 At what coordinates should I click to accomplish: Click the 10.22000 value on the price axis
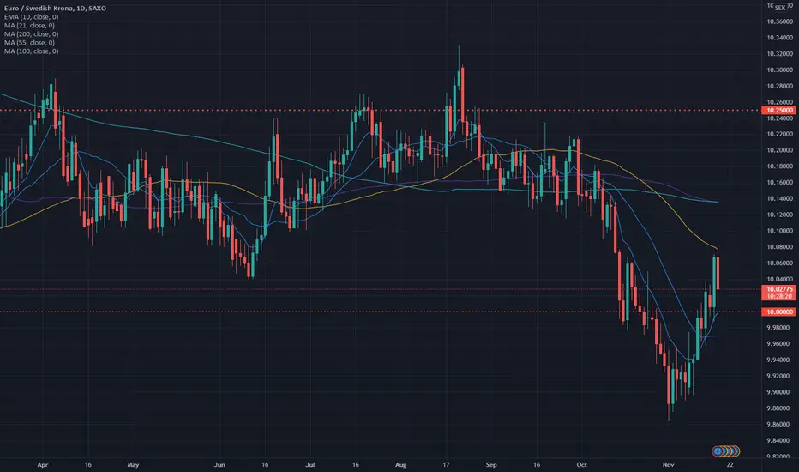click(x=779, y=134)
